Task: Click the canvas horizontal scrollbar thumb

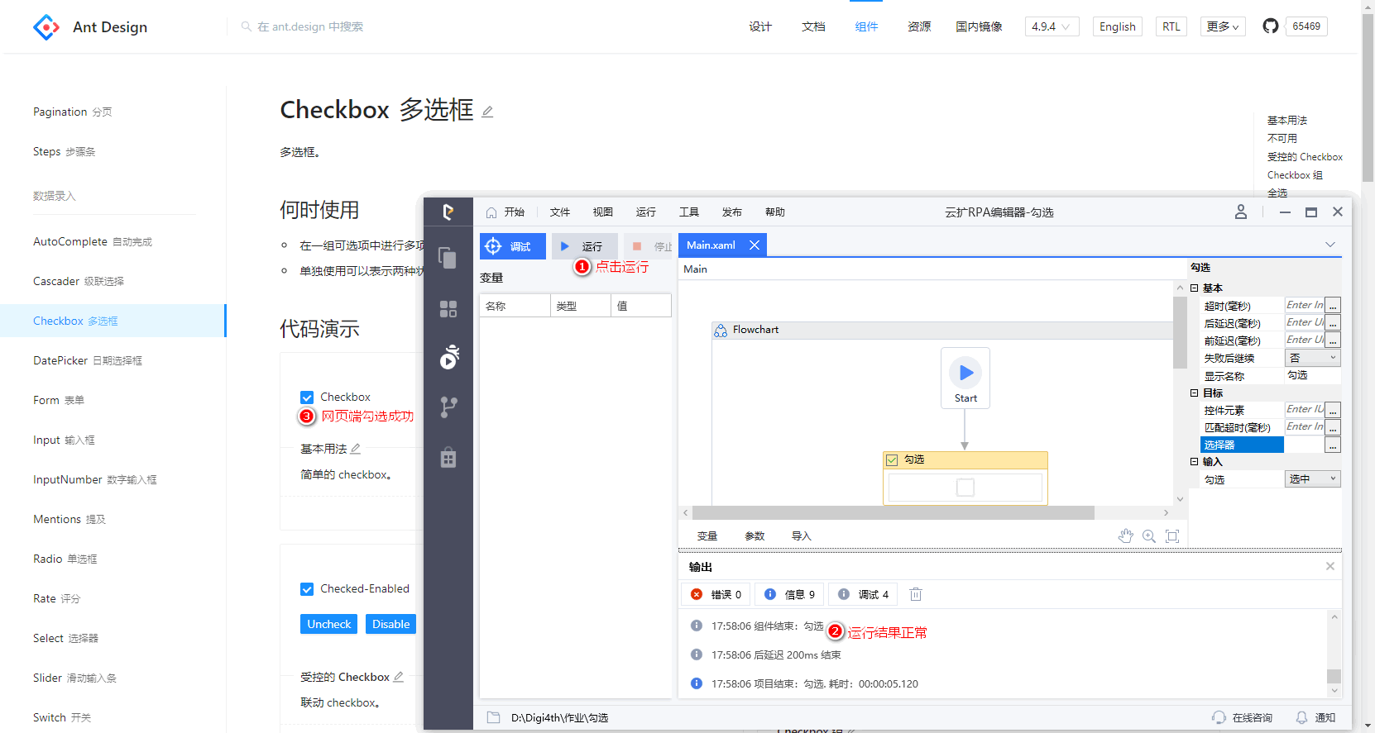Action: [x=894, y=513]
